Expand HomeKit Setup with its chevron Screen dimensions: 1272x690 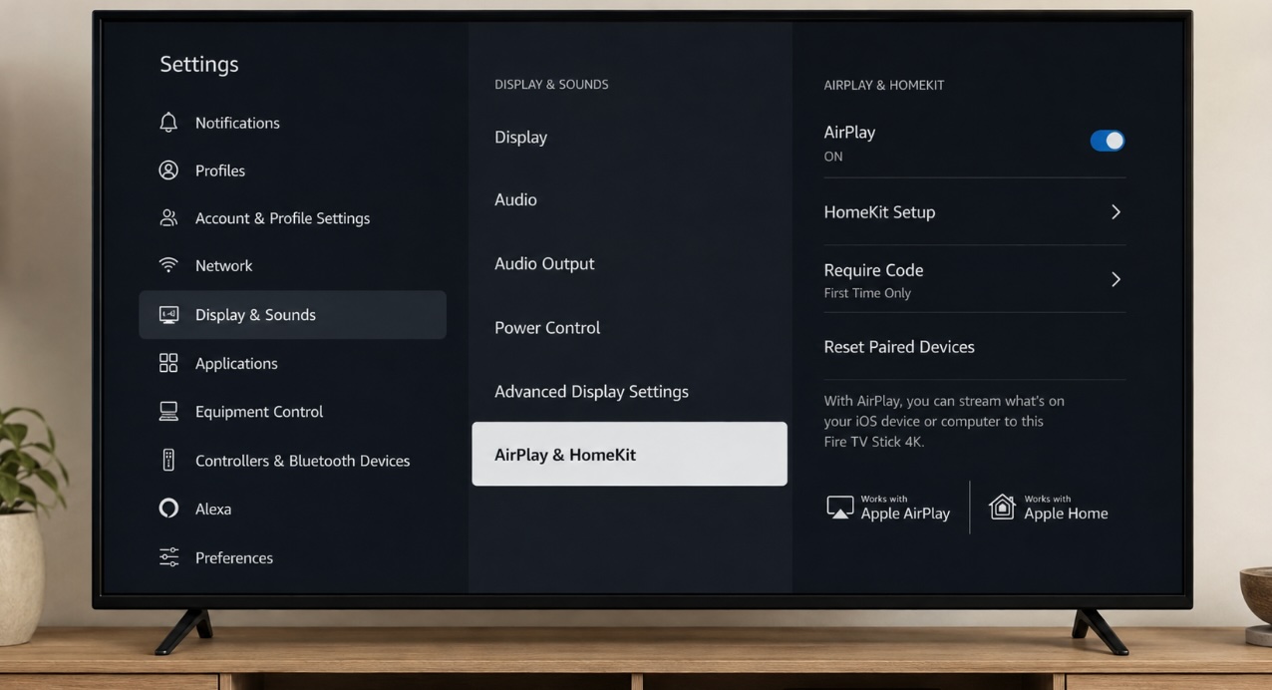[1115, 212]
